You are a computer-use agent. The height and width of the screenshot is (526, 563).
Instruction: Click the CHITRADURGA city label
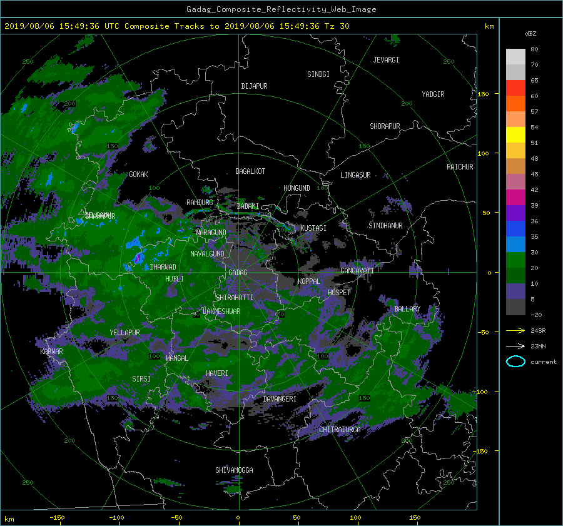[x=340, y=430]
